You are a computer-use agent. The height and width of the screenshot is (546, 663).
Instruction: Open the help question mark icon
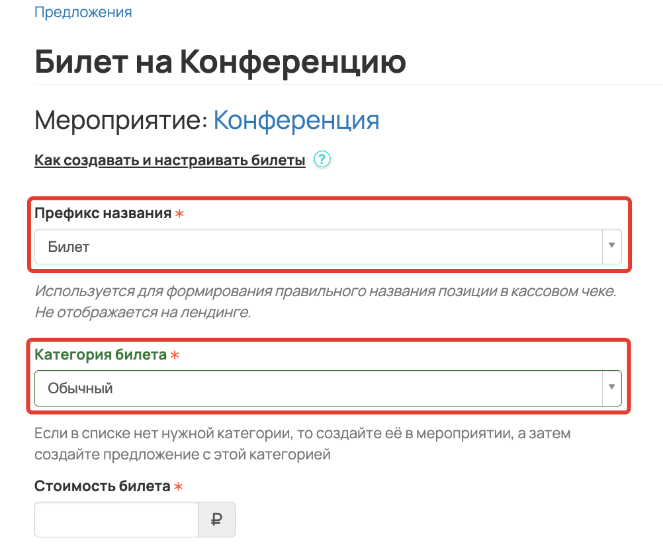[322, 159]
